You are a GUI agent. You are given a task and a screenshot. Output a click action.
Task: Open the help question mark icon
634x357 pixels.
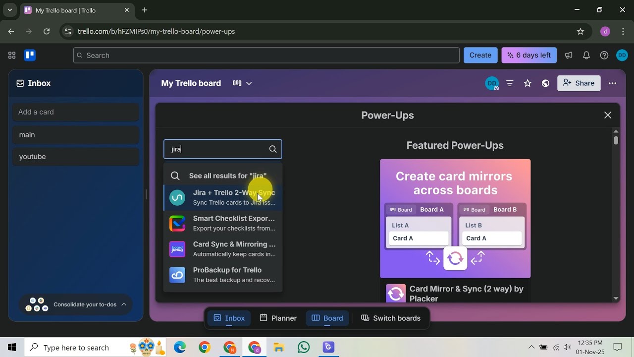(x=604, y=55)
